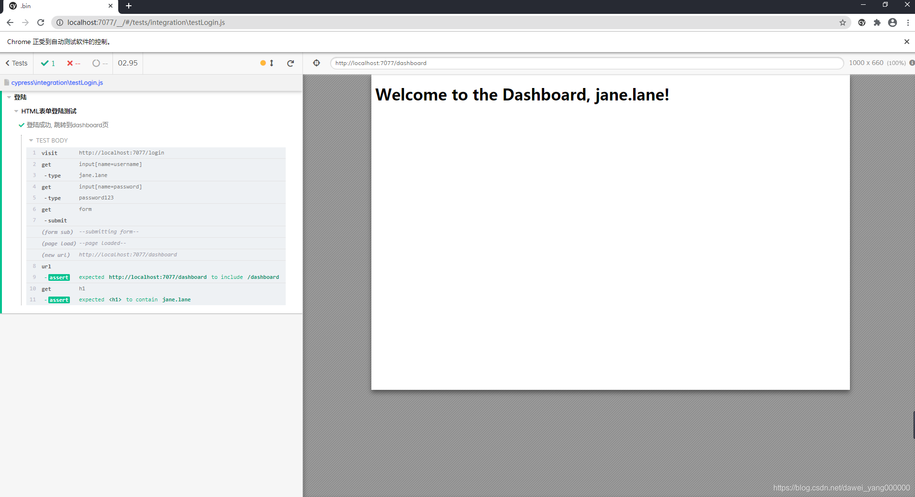This screenshot has width=915, height=497.
Task: Click the Chrome address bar URL
Action: pyautogui.click(x=146, y=22)
